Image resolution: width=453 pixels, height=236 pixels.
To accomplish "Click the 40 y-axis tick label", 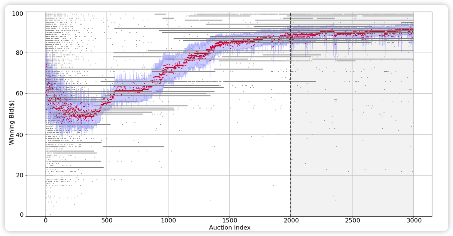I will click(x=20, y=134).
